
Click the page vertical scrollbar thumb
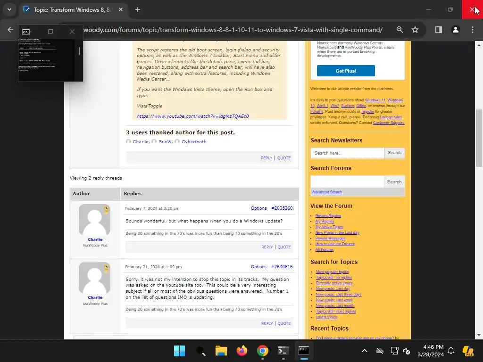pos(479,138)
